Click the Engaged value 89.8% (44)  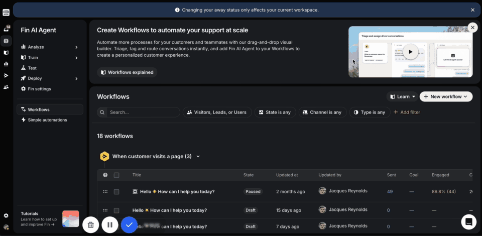coord(443,191)
